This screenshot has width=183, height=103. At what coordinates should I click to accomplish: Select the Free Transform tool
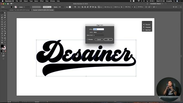point(5,29)
